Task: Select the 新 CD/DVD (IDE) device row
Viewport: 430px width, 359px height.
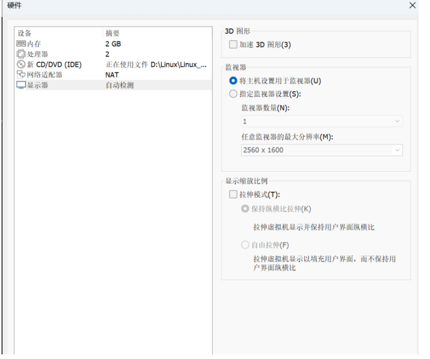Action: coord(113,65)
